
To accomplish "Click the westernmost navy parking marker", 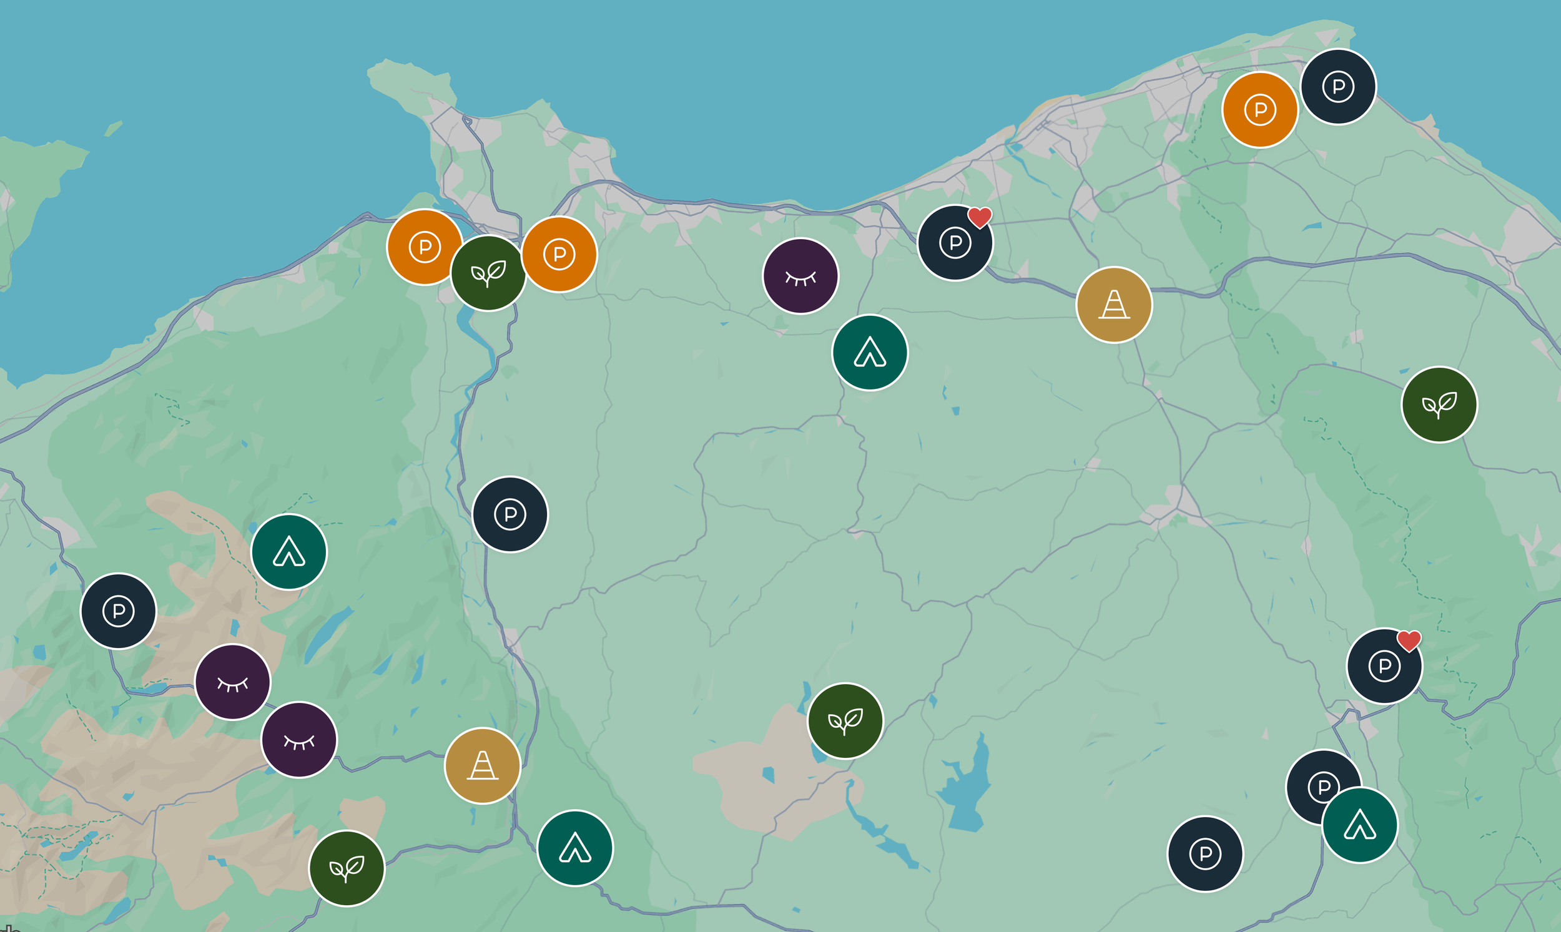I will (118, 611).
